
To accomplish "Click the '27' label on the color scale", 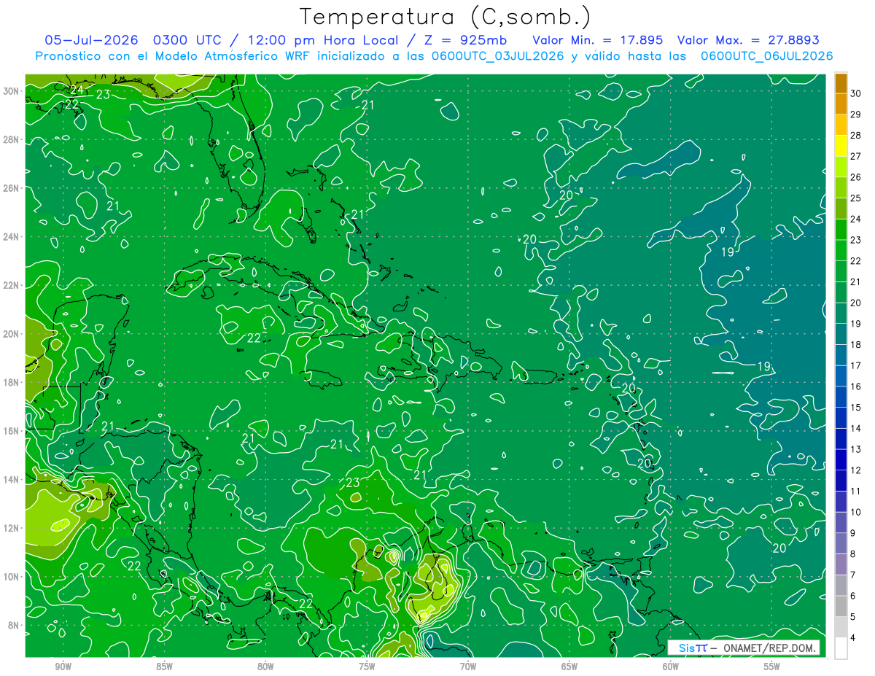I will click(x=856, y=156).
